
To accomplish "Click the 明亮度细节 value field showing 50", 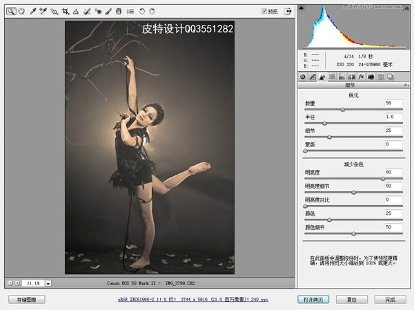I will (x=393, y=186).
